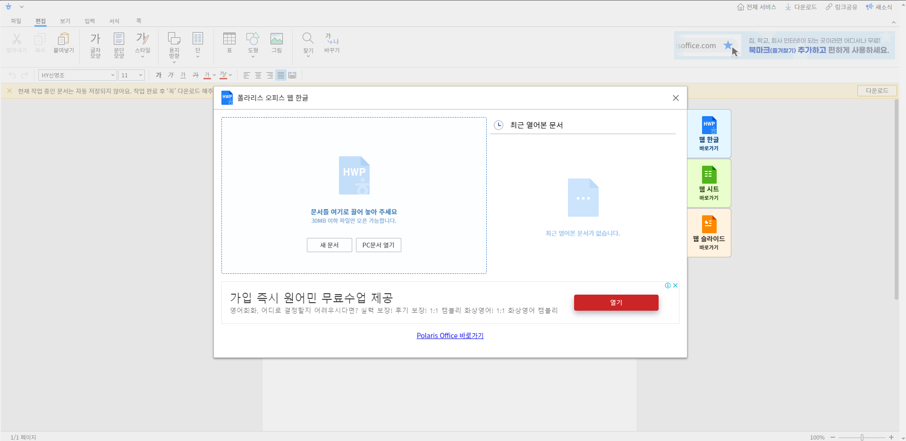Image resolution: width=906 pixels, height=441 pixels.
Task: Click 전체 서비스 in top bar
Action: point(757,7)
